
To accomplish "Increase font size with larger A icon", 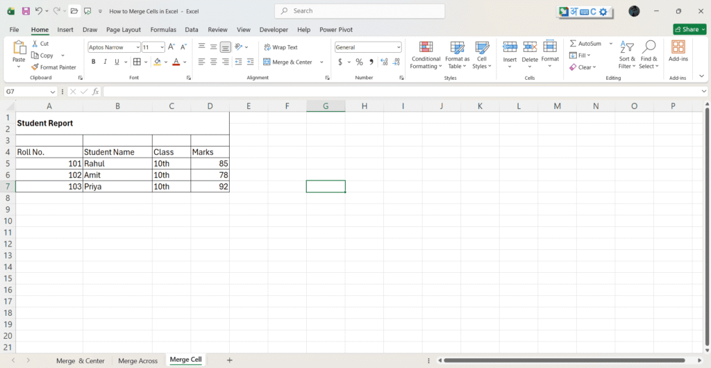I will [x=172, y=47].
